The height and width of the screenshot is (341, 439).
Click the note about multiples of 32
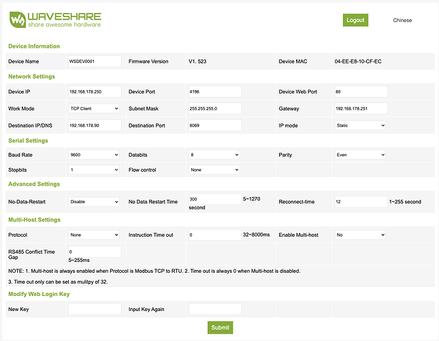click(x=58, y=282)
